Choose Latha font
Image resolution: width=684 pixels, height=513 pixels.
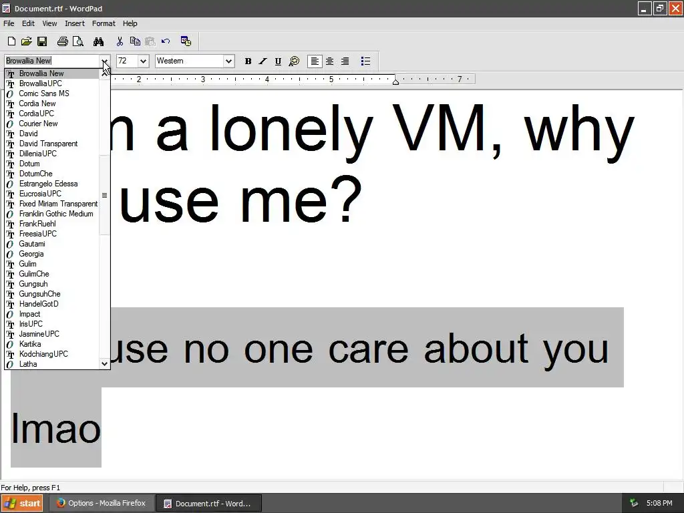(x=52, y=364)
